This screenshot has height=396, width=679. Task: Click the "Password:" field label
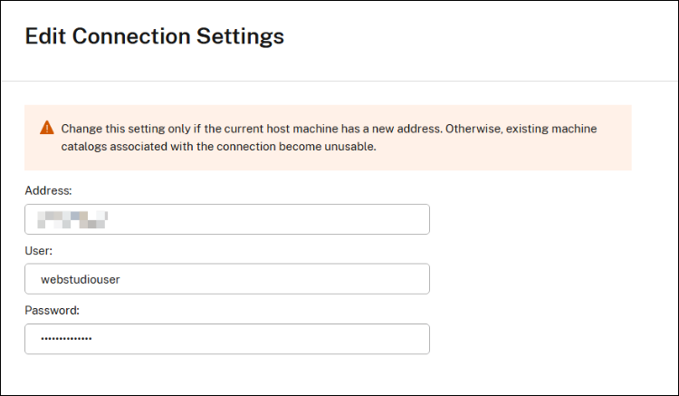click(x=53, y=311)
